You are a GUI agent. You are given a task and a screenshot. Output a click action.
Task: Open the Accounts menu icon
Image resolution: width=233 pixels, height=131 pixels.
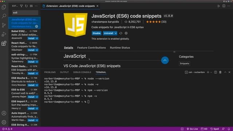pyautogui.click(x=4, y=113)
